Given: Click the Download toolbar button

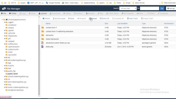Looking at the screenshot, I should [55, 13].
